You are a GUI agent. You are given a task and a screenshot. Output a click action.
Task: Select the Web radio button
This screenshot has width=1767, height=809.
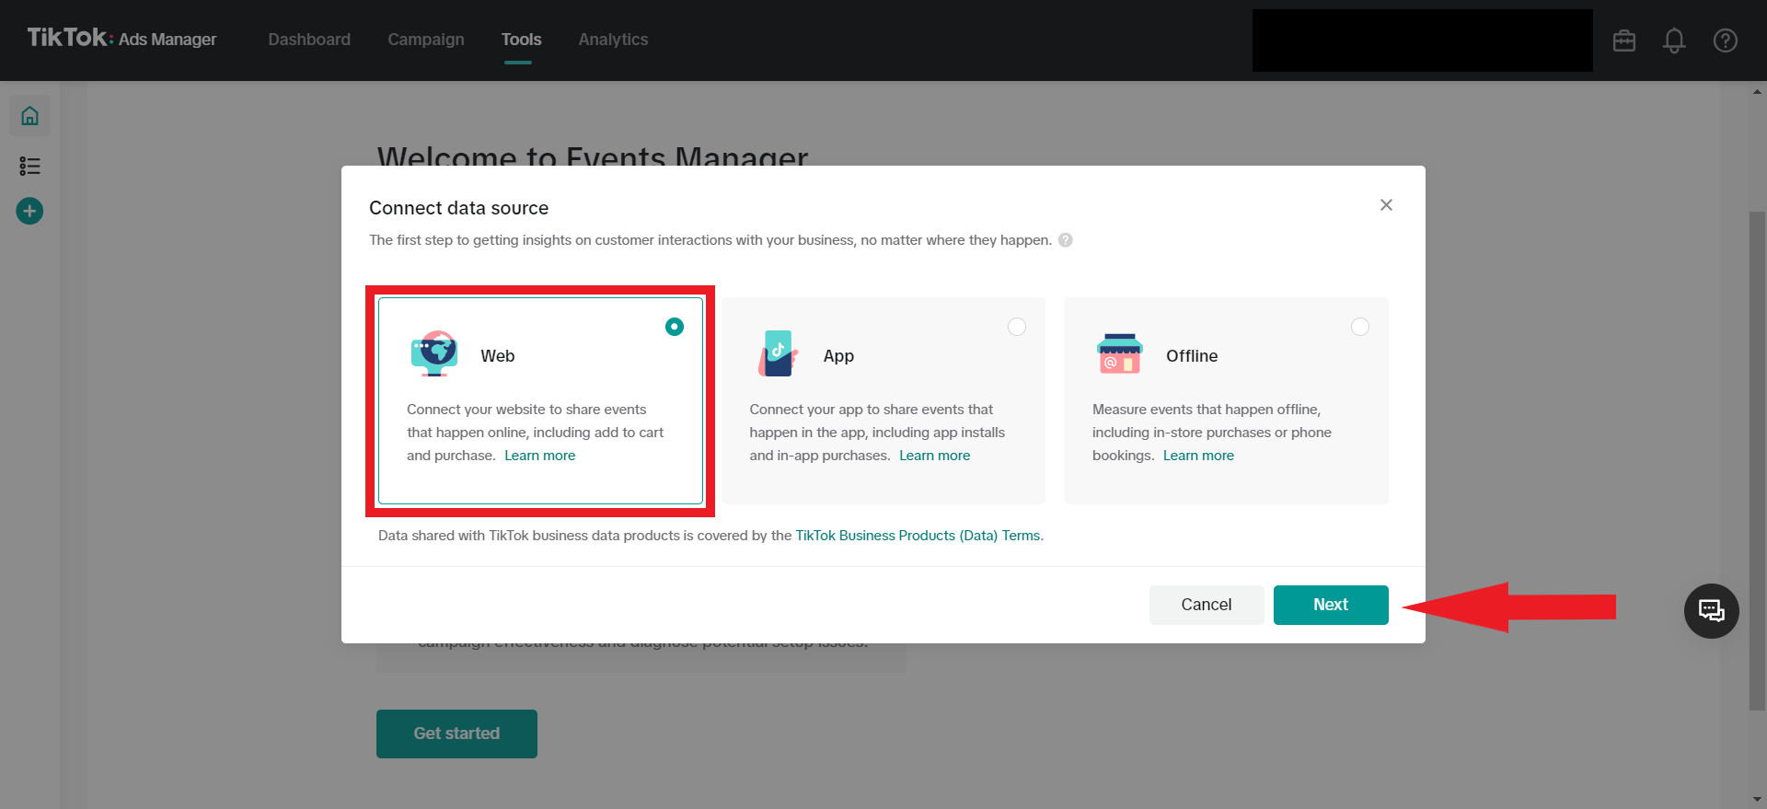[675, 327]
